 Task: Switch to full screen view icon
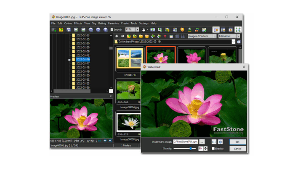238,29
